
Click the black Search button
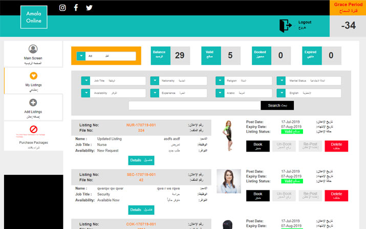(x=277, y=106)
